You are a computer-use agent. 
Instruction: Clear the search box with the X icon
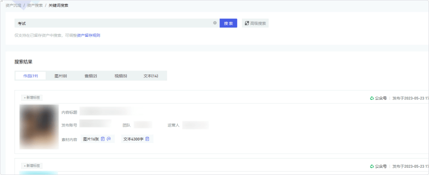point(215,23)
